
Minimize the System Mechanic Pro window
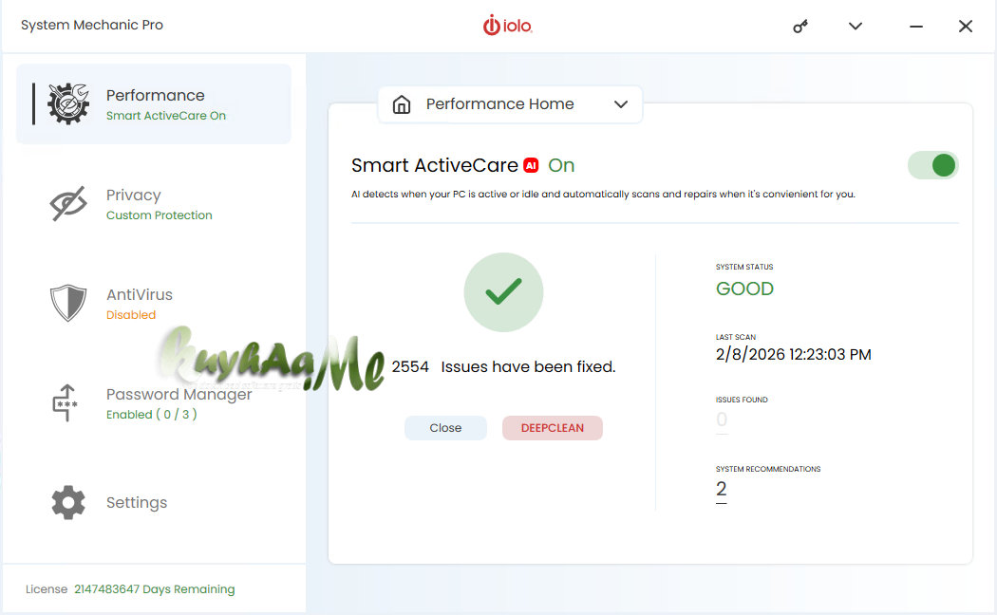click(x=915, y=26)
